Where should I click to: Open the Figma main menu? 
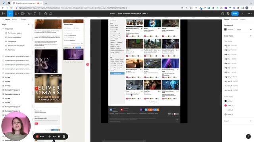tap(3, 14)
